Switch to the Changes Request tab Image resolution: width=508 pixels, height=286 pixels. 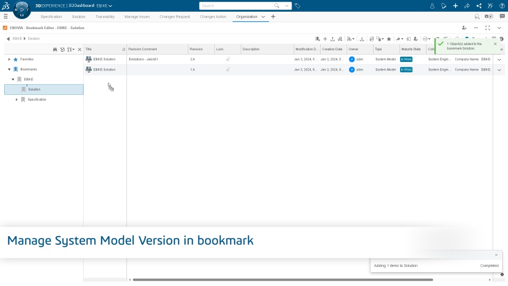coord(175,16)
